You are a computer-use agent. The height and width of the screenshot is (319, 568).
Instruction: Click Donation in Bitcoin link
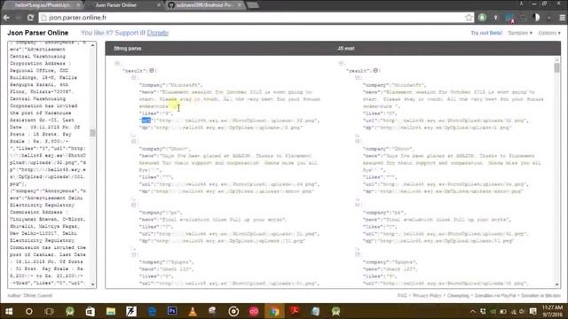coord(540,295)
